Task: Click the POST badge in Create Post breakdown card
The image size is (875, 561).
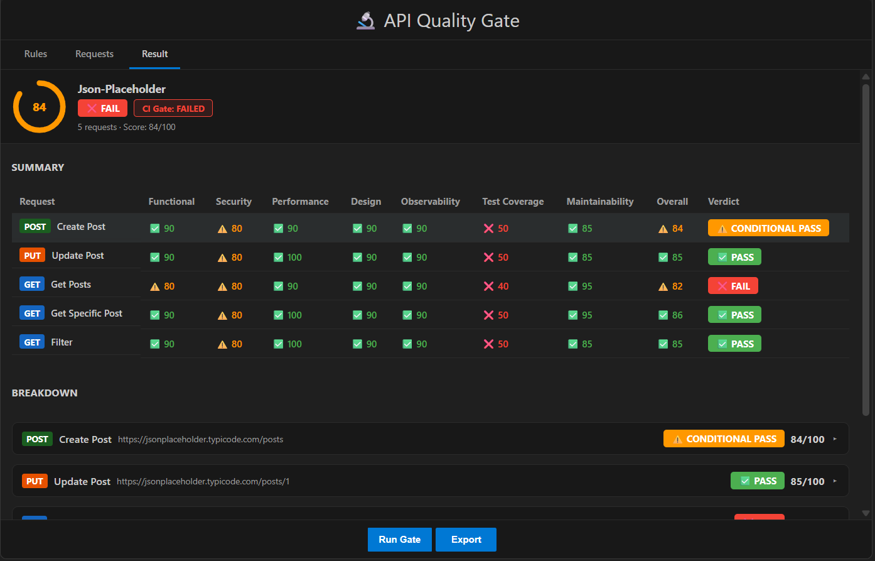Action: pos(38,439)
